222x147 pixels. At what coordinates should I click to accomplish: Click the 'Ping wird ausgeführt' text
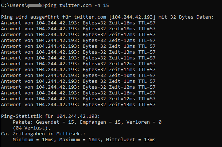(30, 17)
